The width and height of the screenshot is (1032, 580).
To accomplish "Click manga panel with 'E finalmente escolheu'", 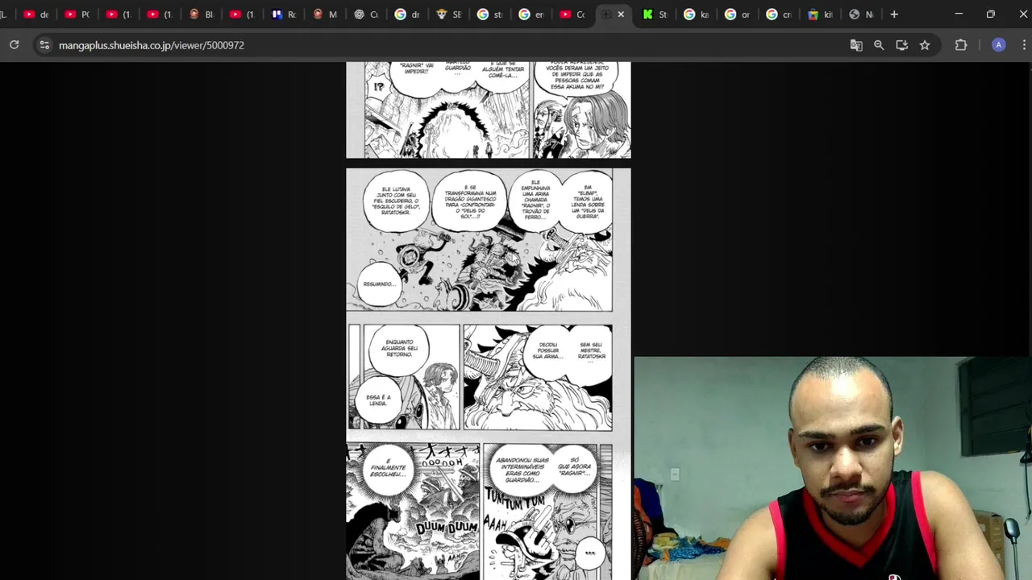I will [x=413, y=512].
